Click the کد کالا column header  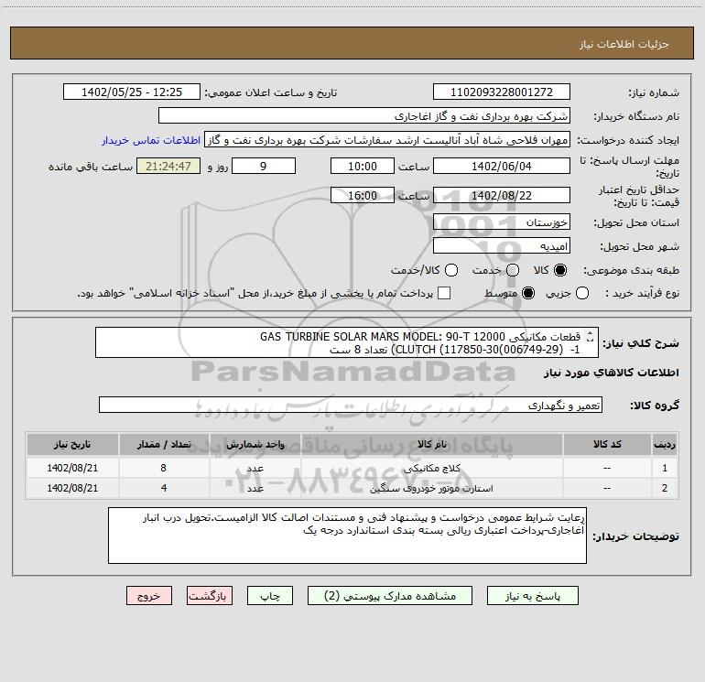tap(607, 444)
